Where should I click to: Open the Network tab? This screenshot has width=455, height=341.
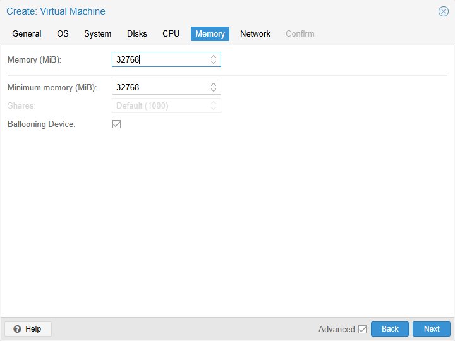pos(255,34)
